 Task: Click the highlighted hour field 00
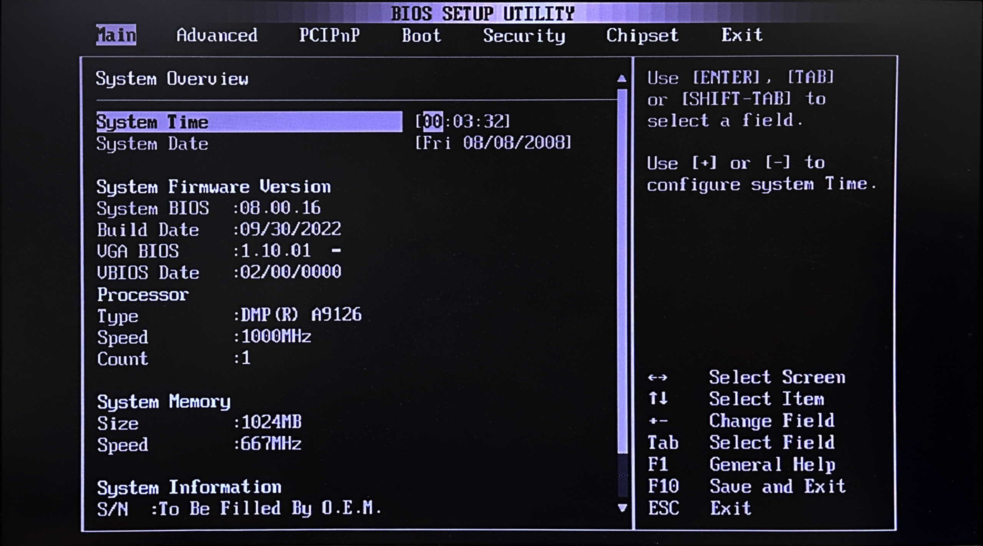pos(433,122)
